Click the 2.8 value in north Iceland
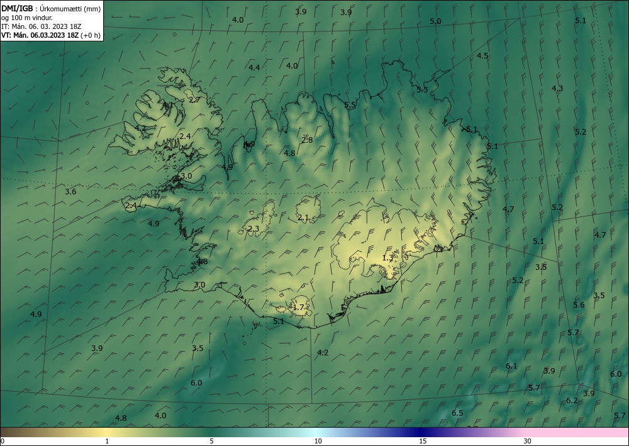This screenshot has height=446, width=629. [308, 140]
